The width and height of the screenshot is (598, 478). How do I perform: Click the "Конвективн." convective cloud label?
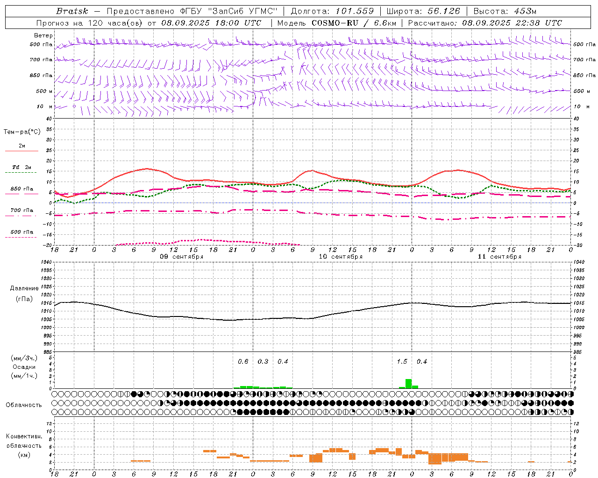[x=24, y=436]
